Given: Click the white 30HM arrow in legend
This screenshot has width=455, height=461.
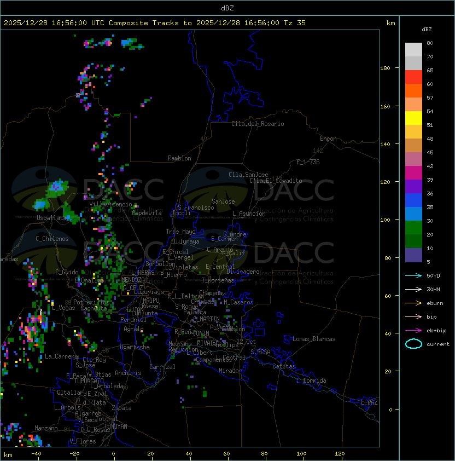Looking at the screenshot, I should click(x=413, y=289).
